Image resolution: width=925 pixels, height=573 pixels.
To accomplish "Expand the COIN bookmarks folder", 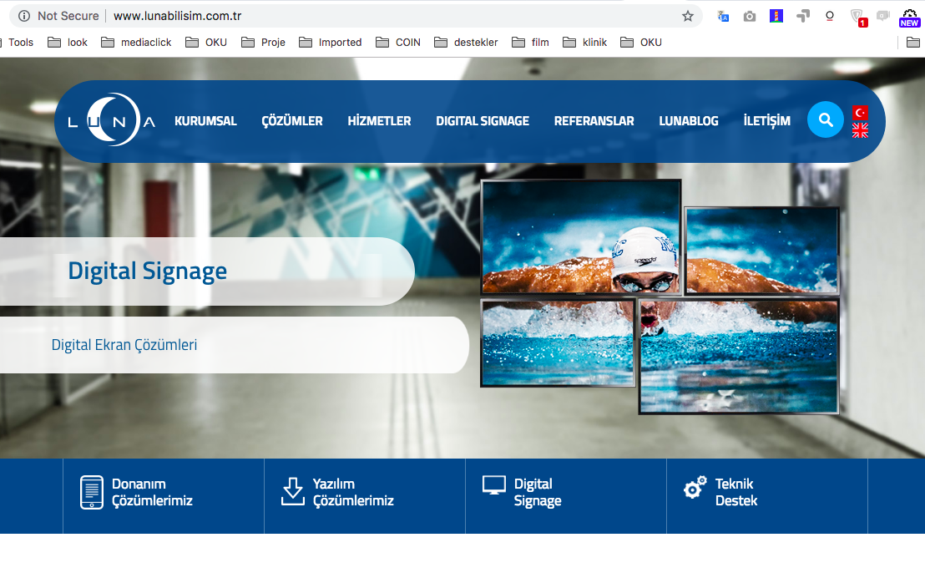I will point(398,43).
